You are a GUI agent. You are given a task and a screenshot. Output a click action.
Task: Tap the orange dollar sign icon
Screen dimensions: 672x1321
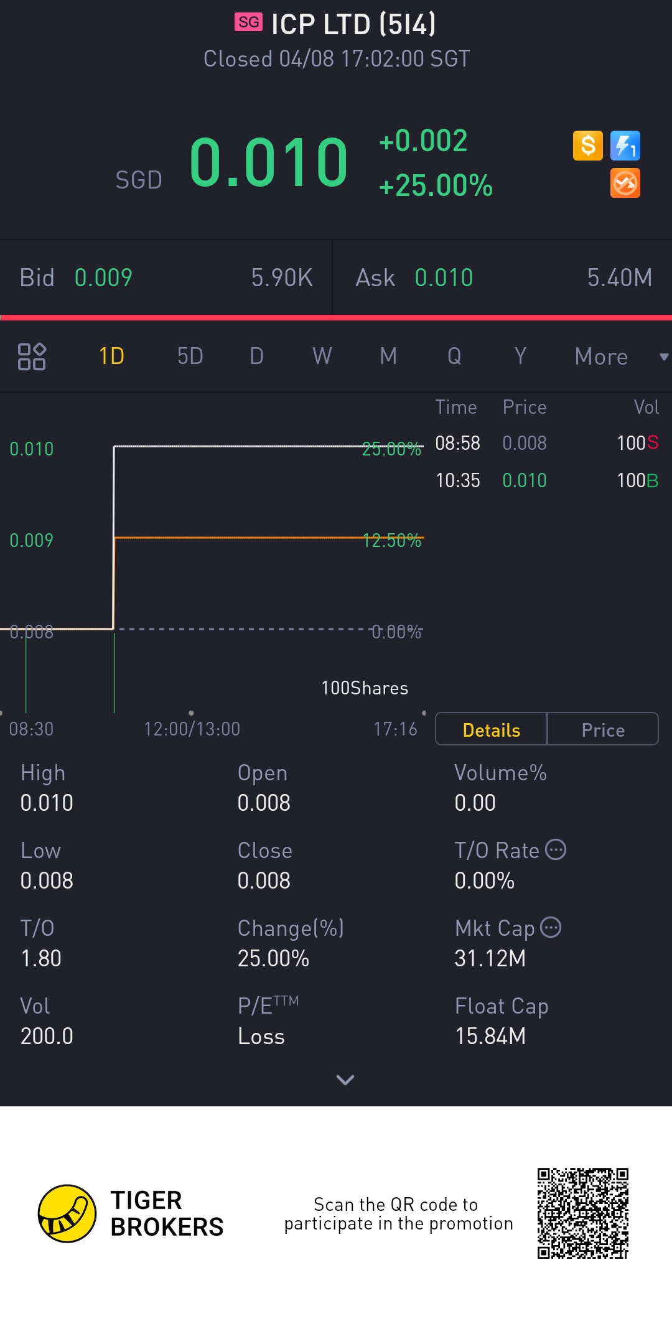coord(587,146)
